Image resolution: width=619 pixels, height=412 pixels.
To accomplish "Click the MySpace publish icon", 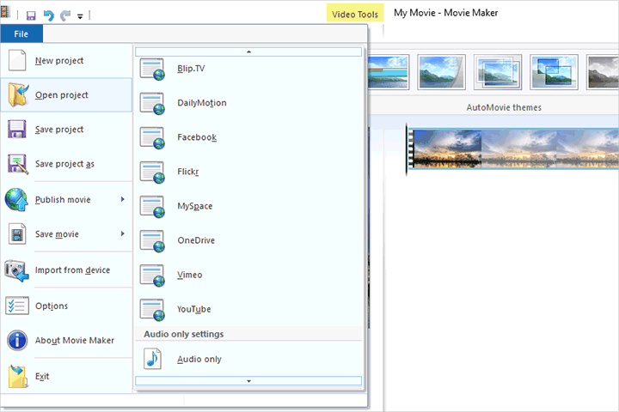I will tap(152, 207).
